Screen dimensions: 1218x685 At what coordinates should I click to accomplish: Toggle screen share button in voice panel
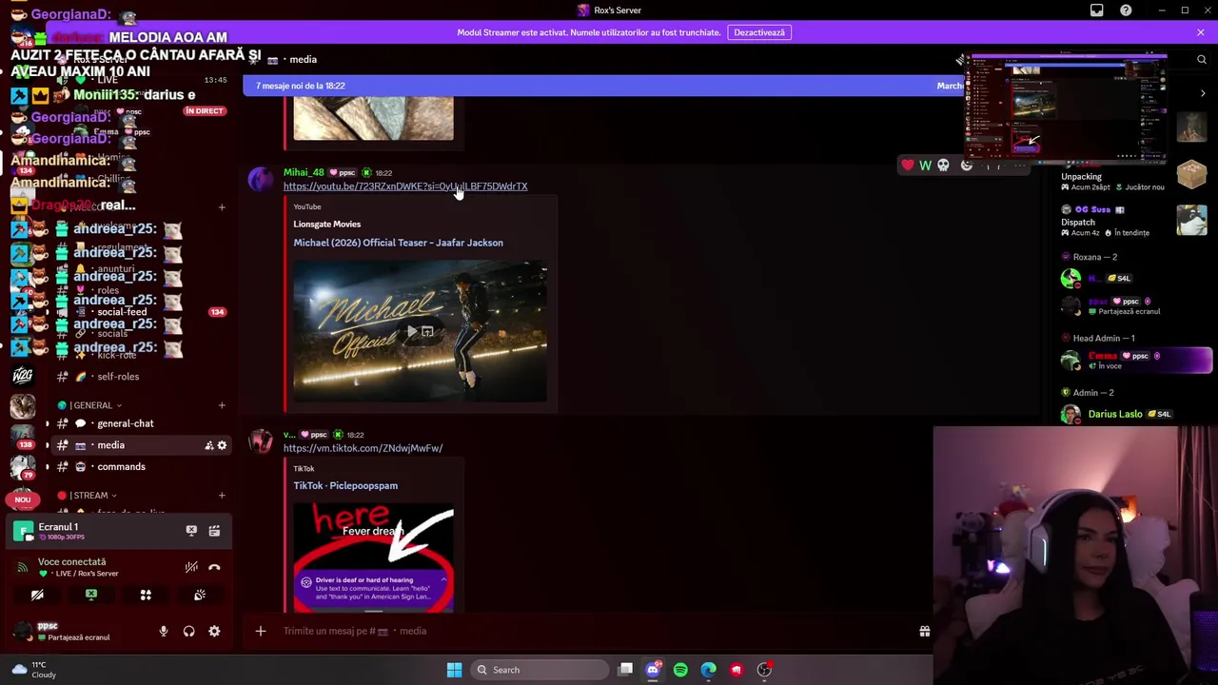[x=91, y=595]
